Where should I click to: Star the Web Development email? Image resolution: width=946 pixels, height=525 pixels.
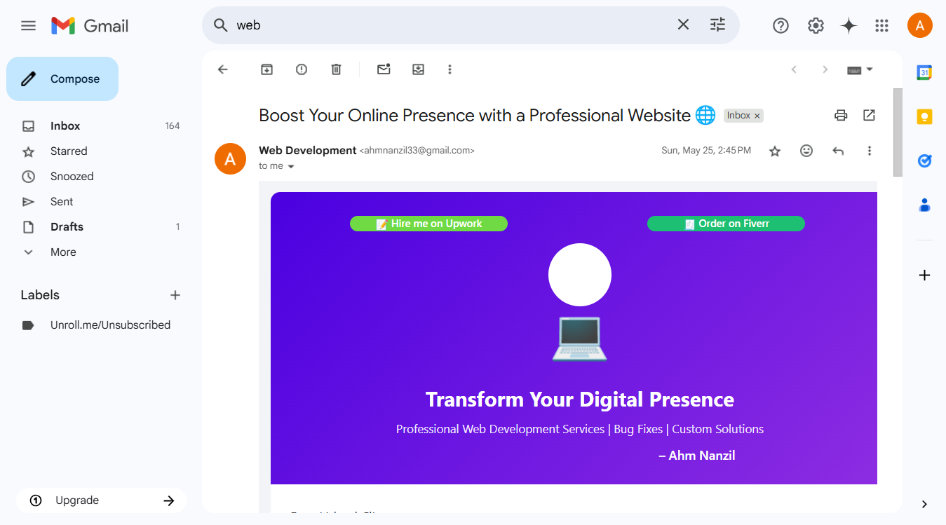[x=775, y=151]
